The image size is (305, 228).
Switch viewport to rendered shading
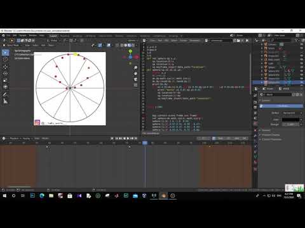tap(133, 45)
